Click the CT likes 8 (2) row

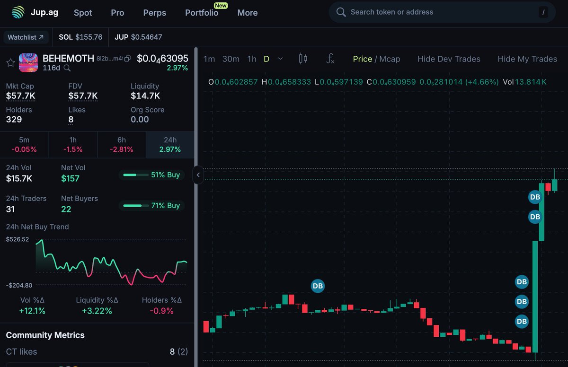coord(97,352)
